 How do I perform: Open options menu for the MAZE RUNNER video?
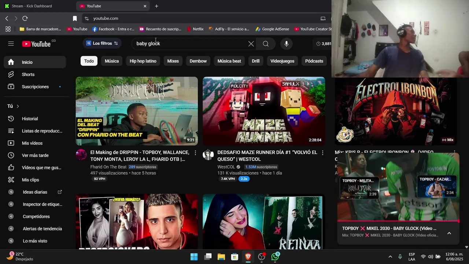tap(322, 153)
